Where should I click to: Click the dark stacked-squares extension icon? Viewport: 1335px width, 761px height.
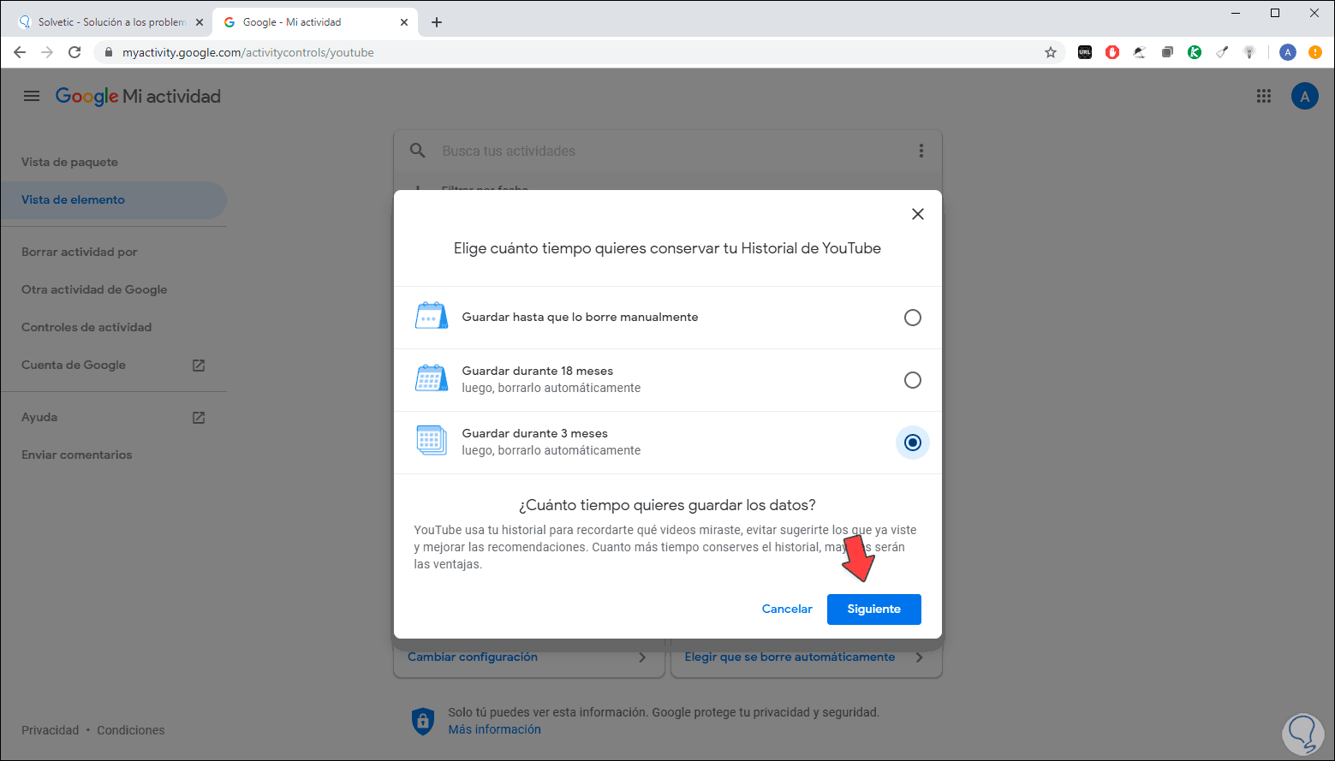pos(1167,52)
